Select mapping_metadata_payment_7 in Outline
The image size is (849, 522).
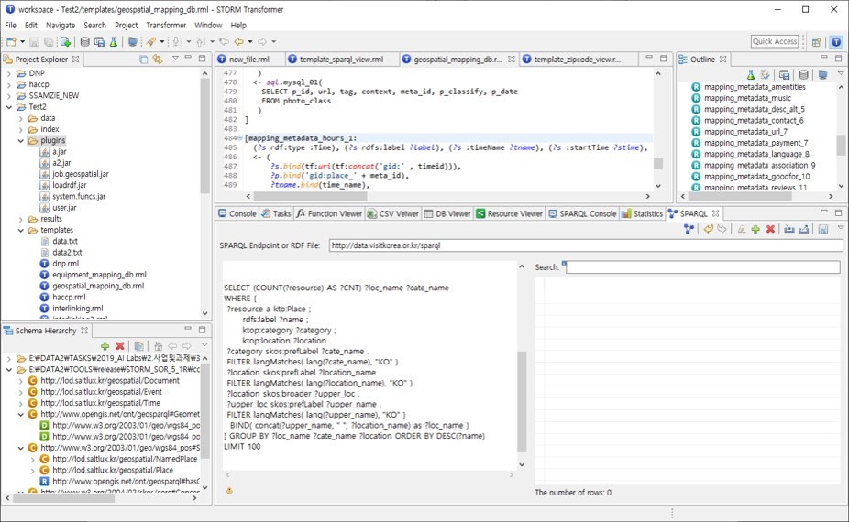755,143
